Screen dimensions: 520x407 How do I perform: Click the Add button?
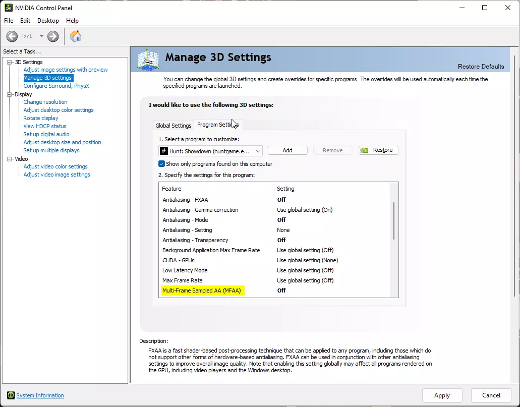point(287,150)
